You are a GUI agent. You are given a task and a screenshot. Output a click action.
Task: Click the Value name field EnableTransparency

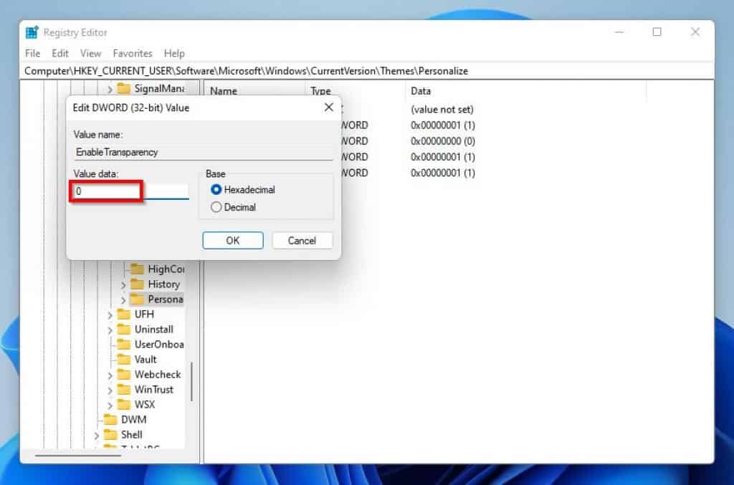(x=203, y=152)
